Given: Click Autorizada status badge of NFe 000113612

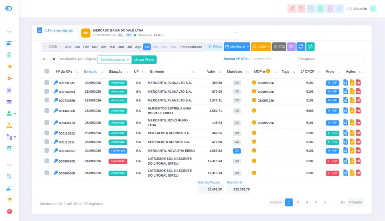Looking at the screenshot, I should [x=118, y=133].
